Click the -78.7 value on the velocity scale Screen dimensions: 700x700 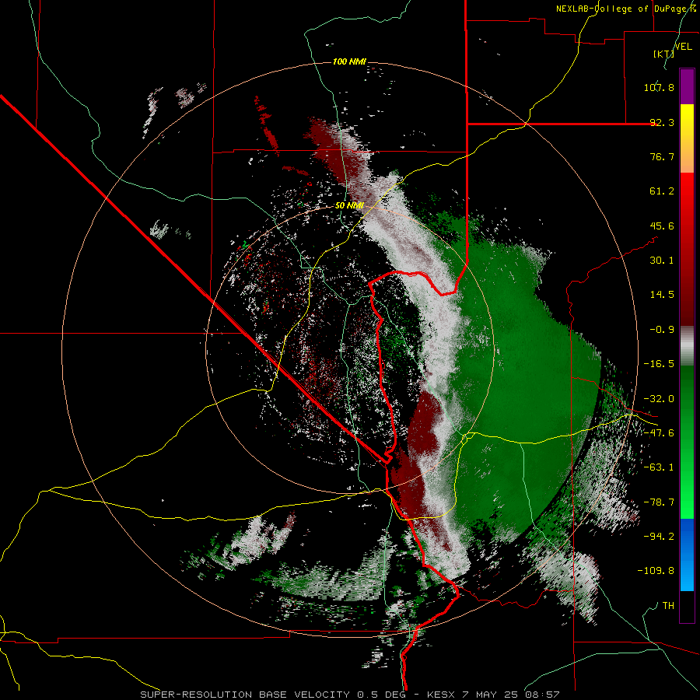[659, 502]
